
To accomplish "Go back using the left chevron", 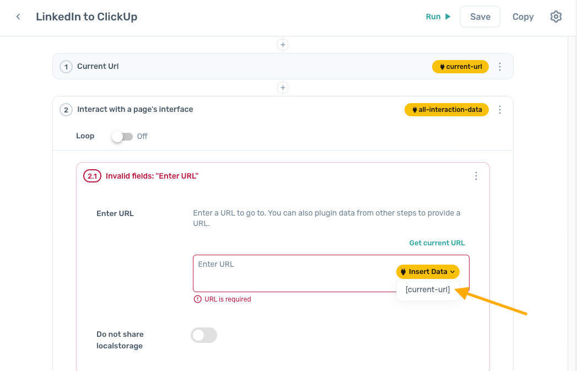I will click(x=18, y=17).
